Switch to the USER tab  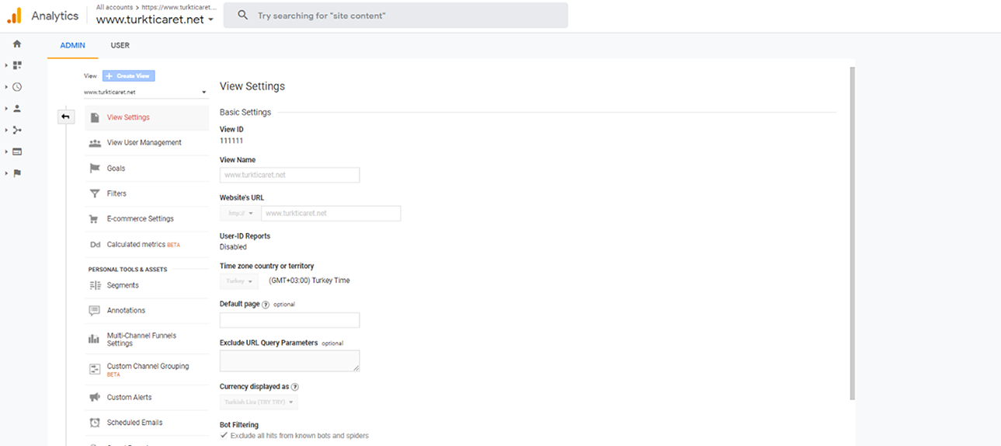tap(120, 46)
